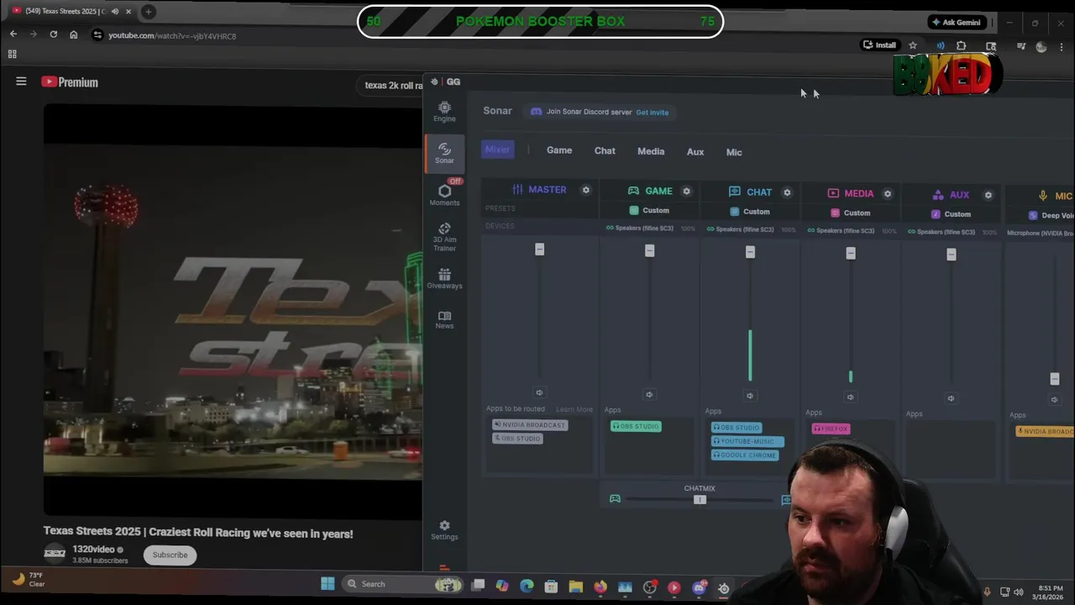
Task: Mute the MASTER channel
Action: pos(539,392)
